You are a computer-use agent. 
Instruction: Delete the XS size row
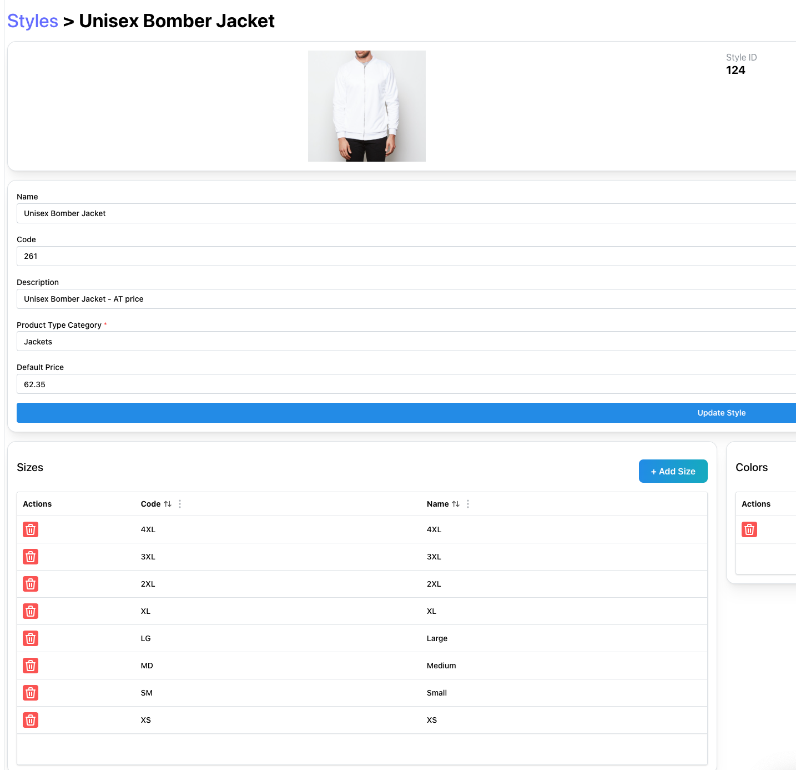[31, 720]
